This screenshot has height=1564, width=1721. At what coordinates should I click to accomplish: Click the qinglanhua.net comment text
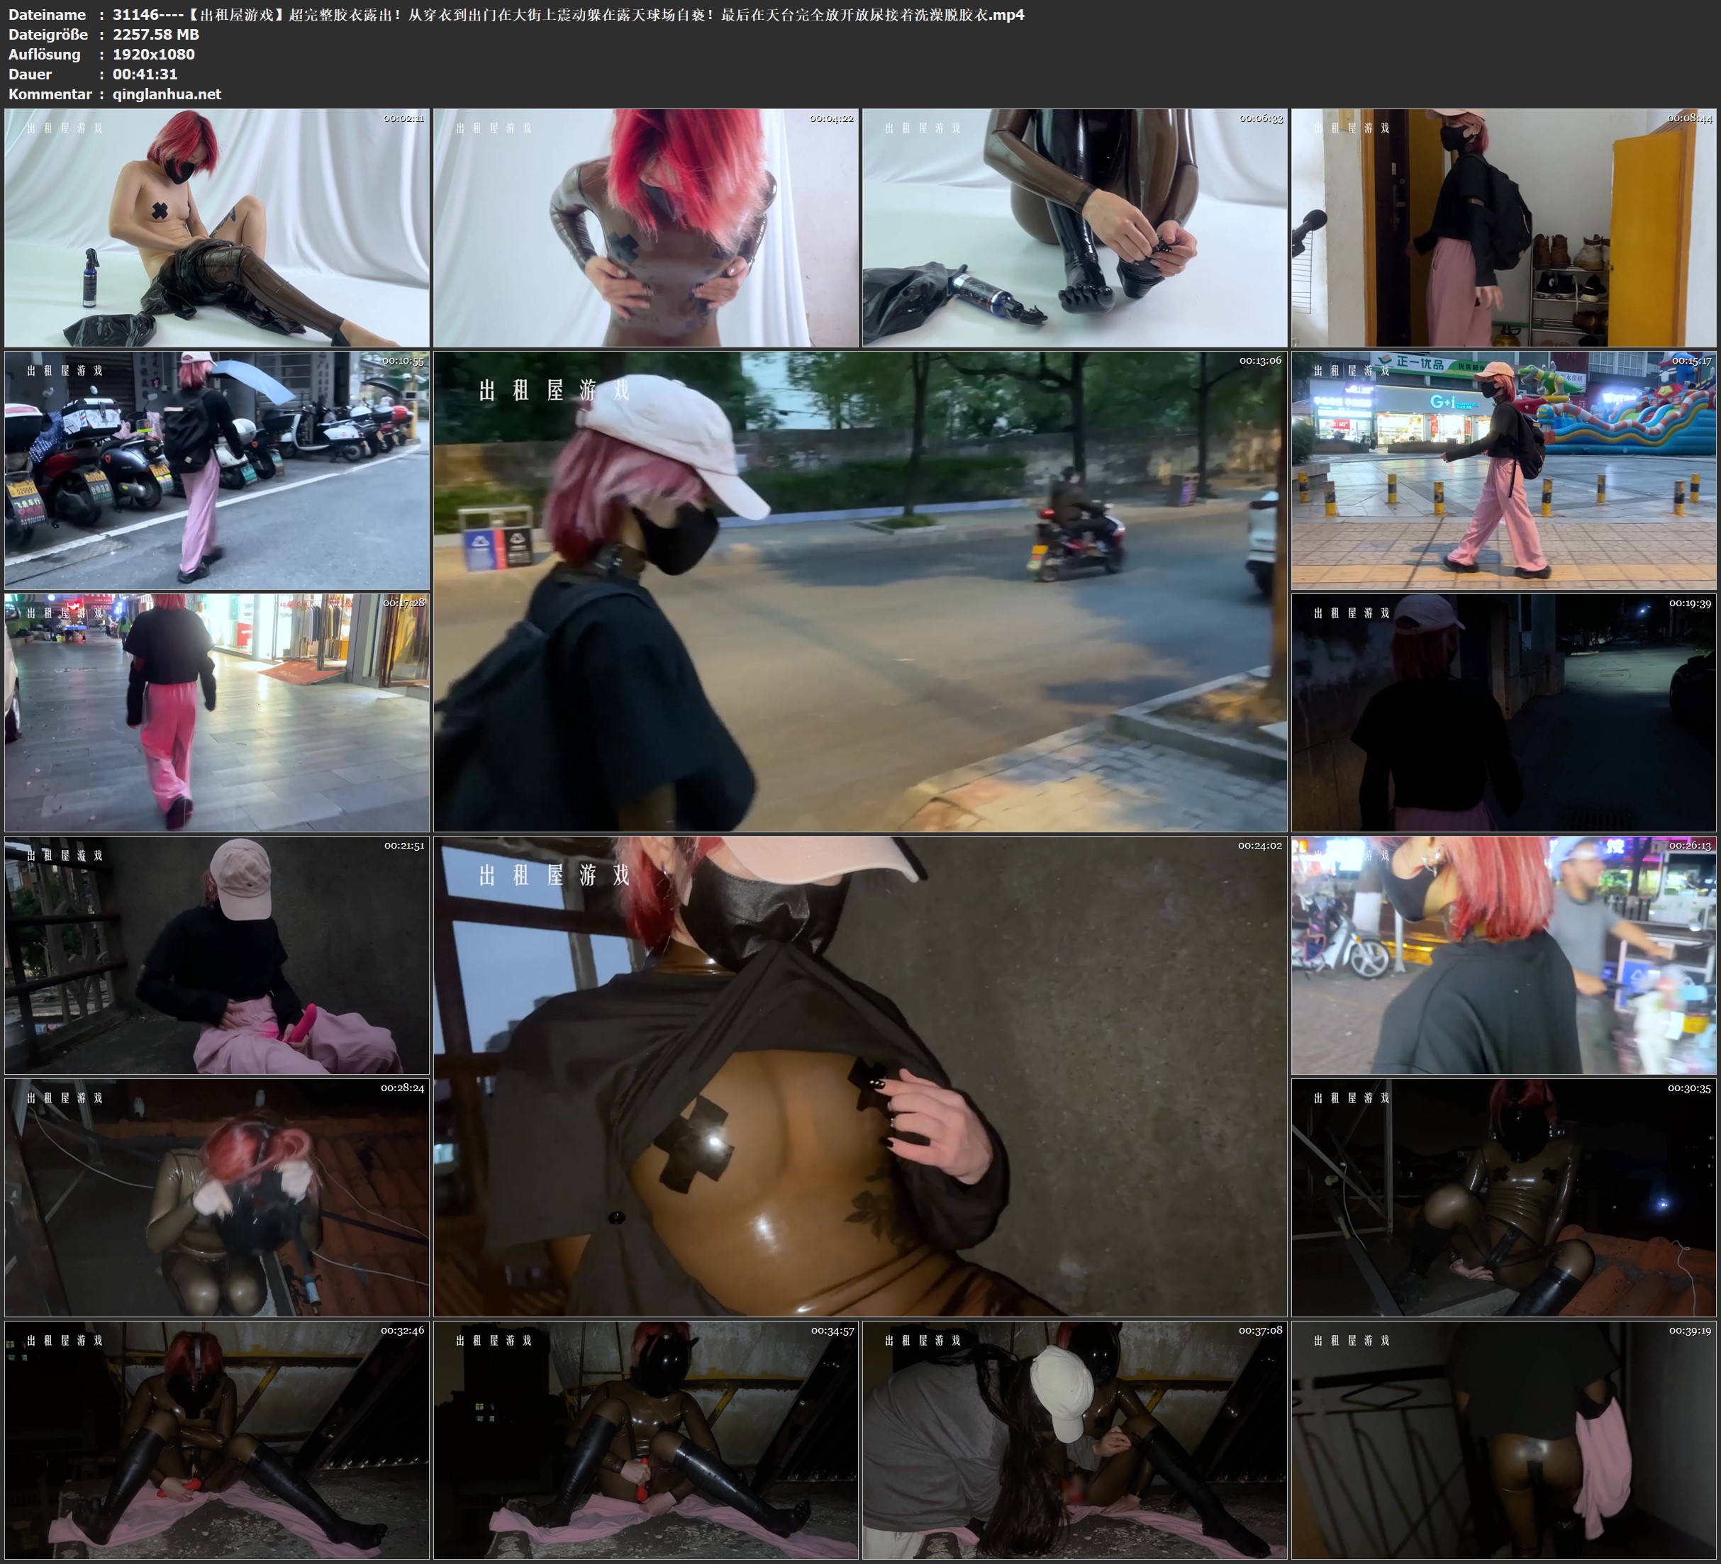(167, 94)
